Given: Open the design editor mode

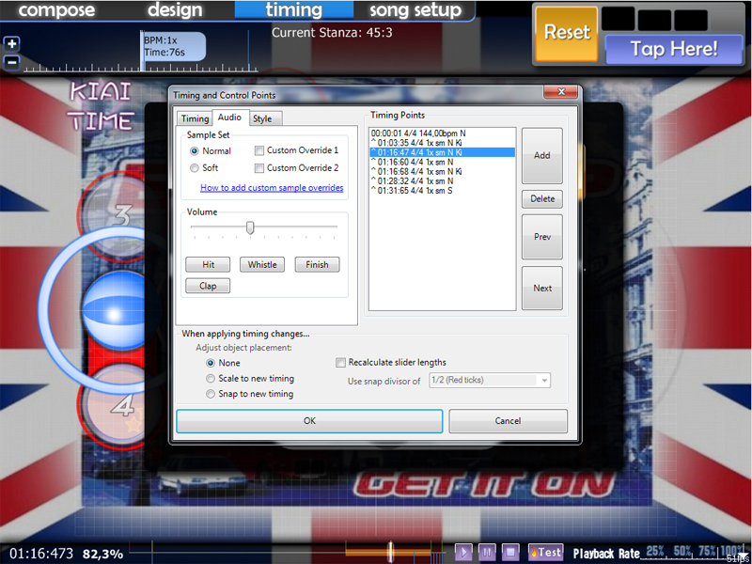Looking at the screenshot, I should [175, 10].
